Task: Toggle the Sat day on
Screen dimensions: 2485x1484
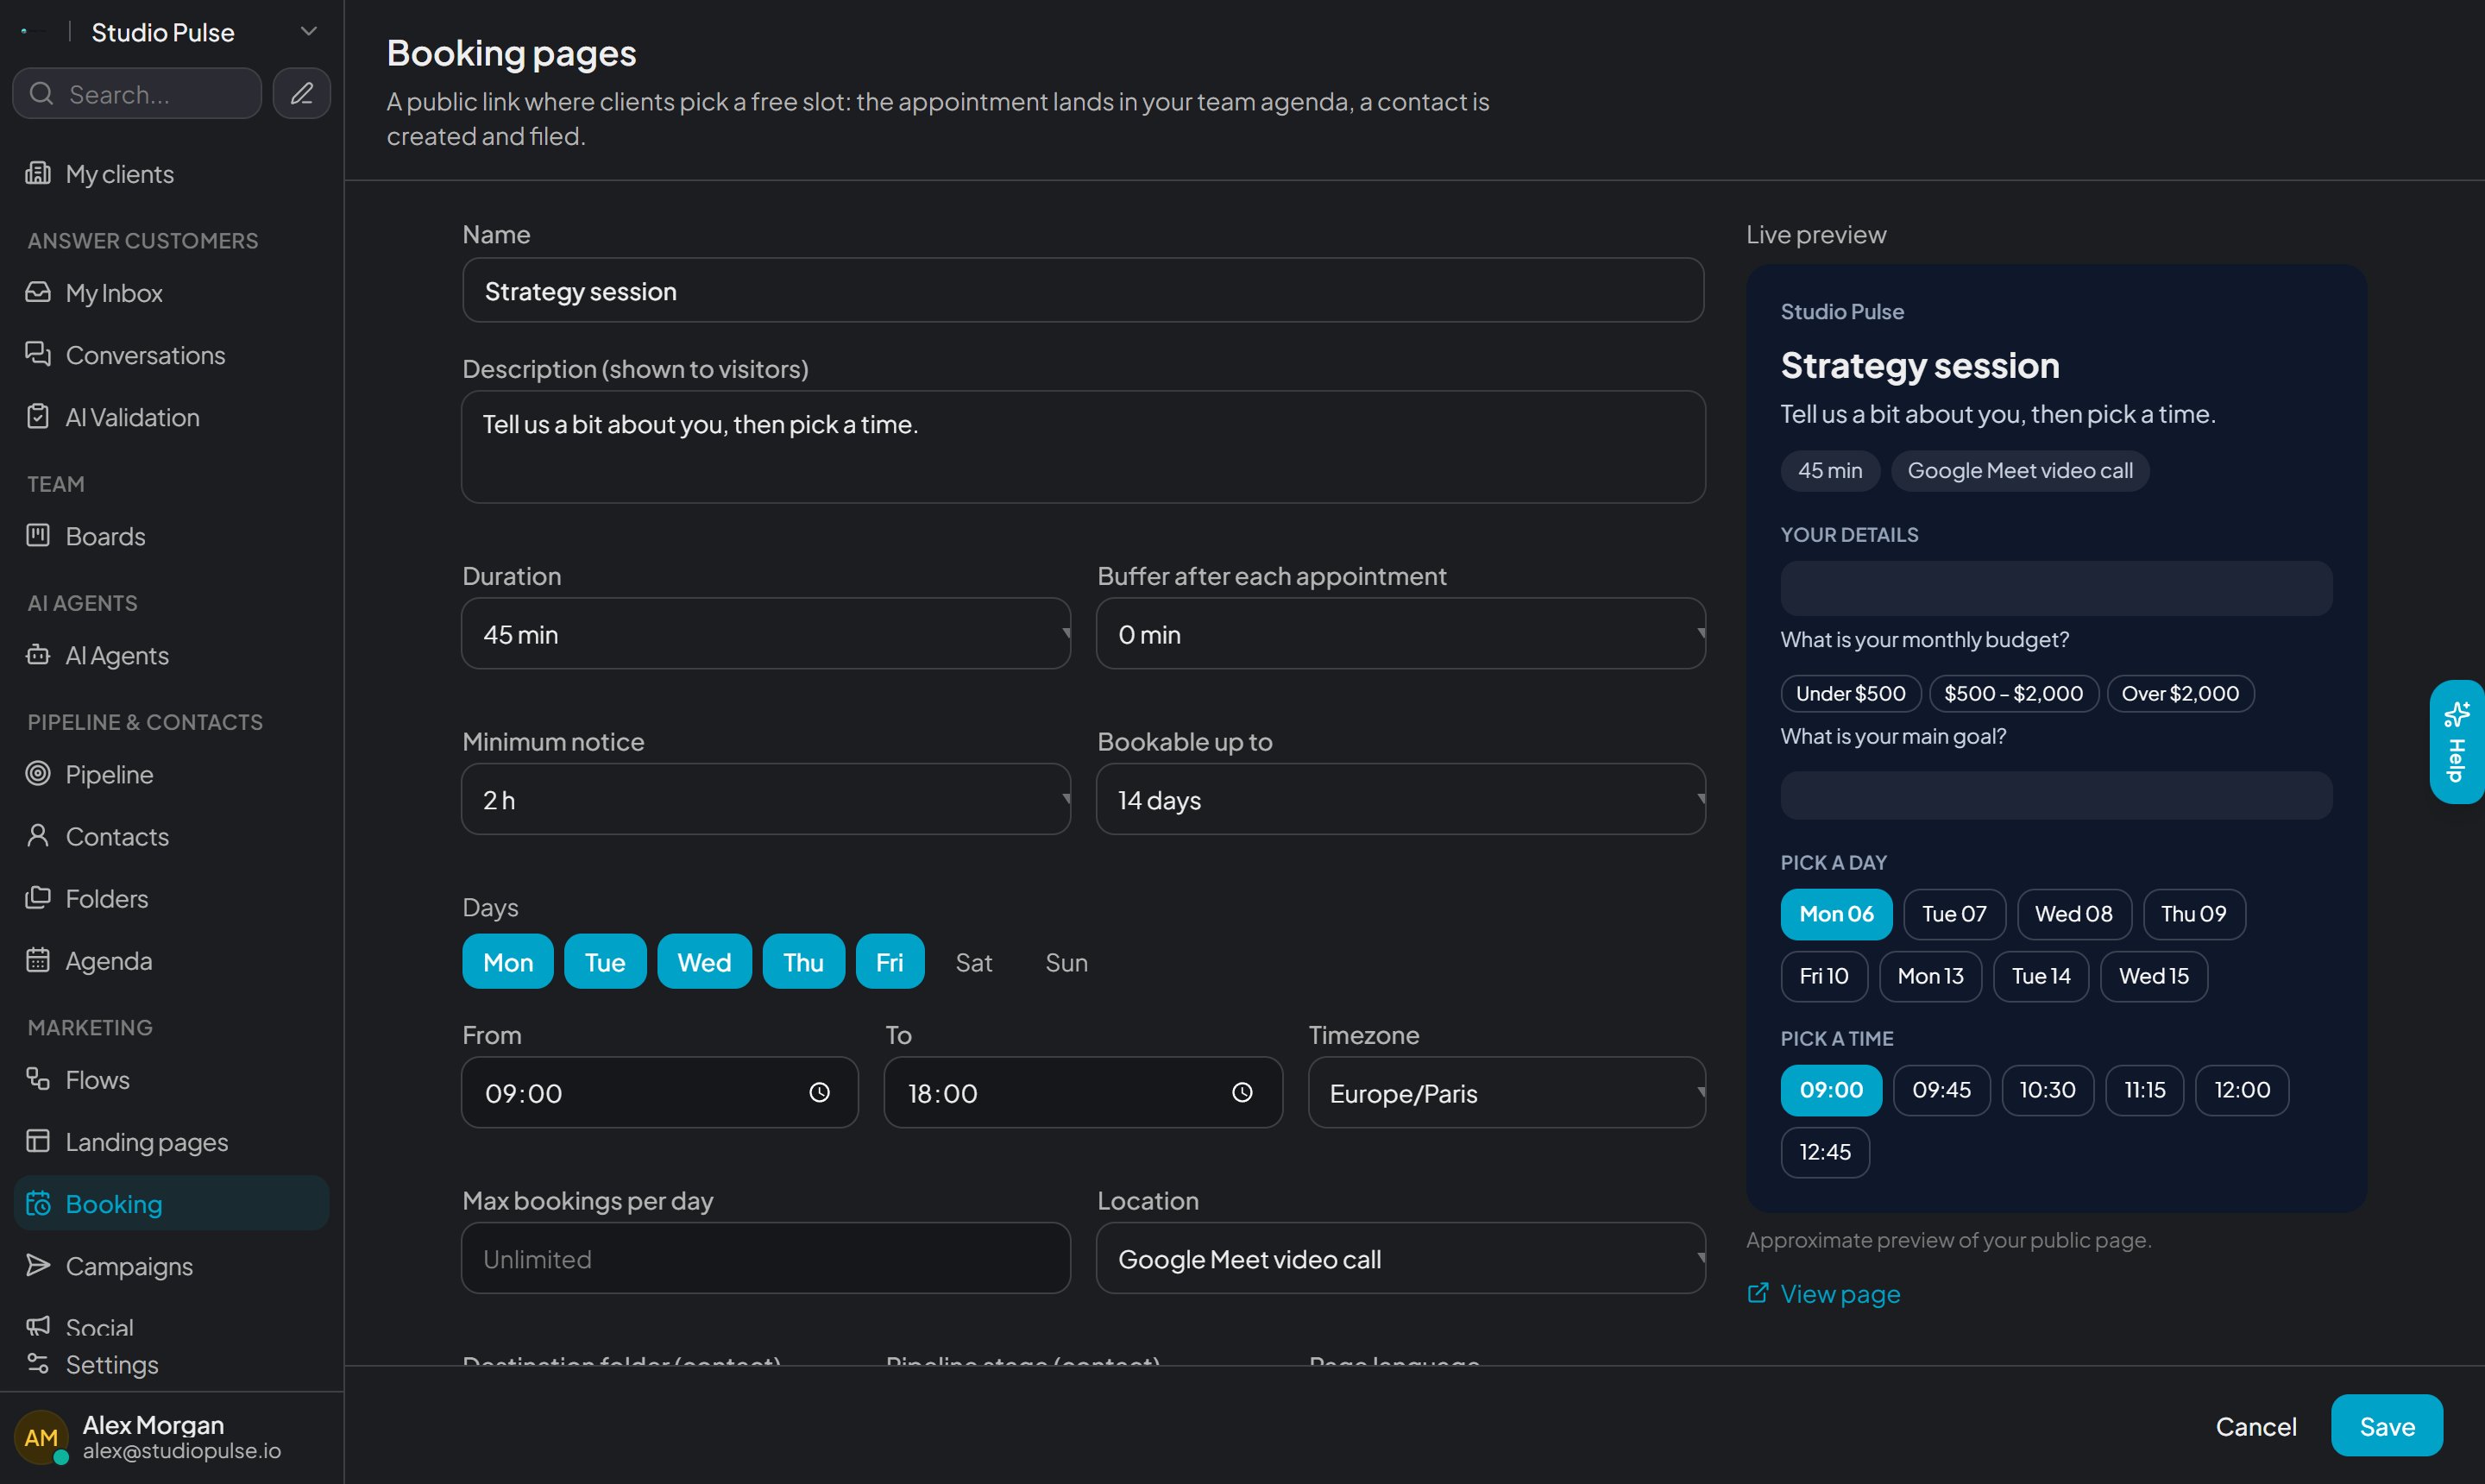Action: [x=973, y=961]
